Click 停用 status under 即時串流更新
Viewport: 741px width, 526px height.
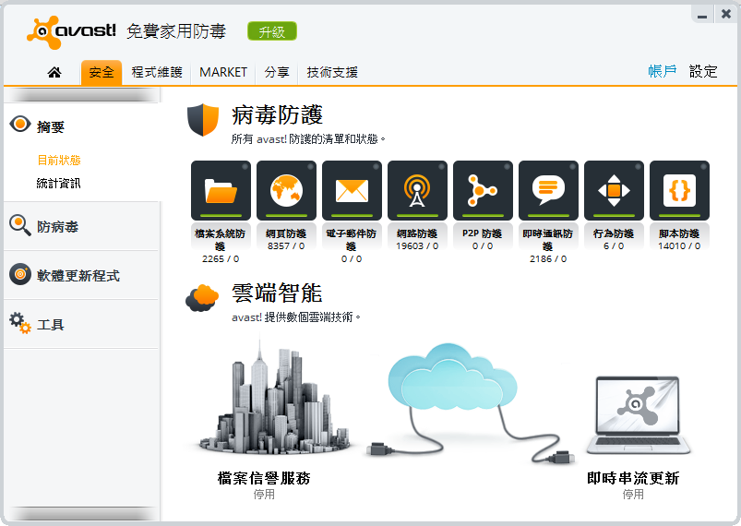pyautogui.click(x=633, y=495)
